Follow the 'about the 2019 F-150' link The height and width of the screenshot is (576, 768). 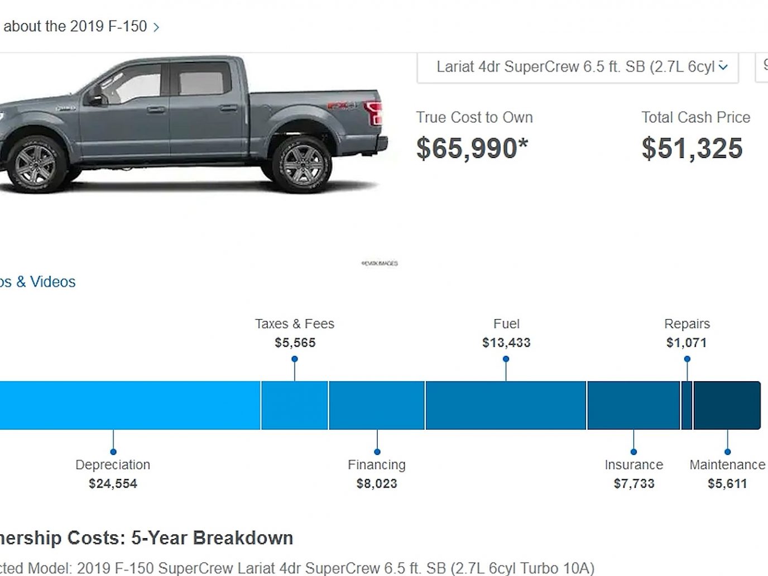(75, 26)
